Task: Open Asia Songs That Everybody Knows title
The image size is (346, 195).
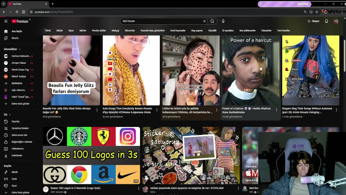Action: click(x=127, y=110)
